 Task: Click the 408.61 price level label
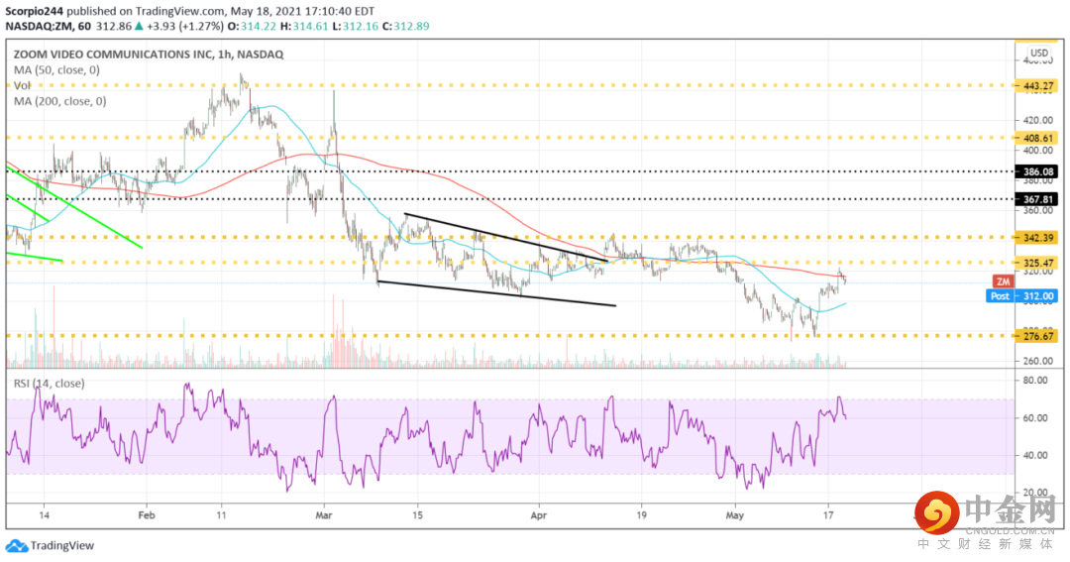1038,138
